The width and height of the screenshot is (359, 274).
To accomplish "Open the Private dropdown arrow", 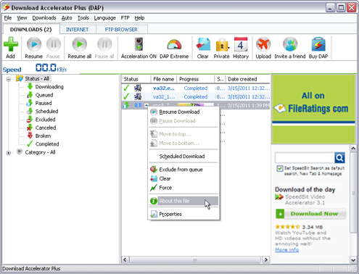I will [x=228, y=48].
